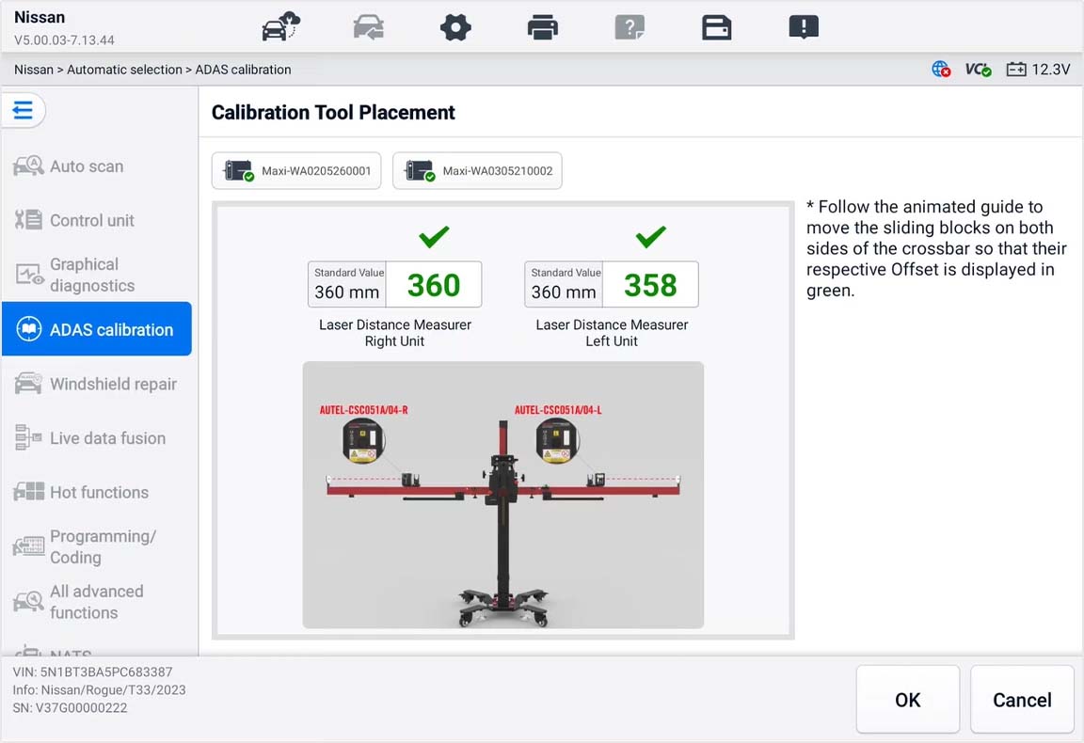
Task: Click the calibration frame animation image
Action: [503, 495]
